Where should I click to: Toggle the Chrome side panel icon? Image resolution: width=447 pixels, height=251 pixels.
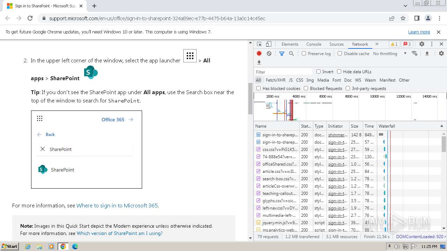click(x=417, y=18)
